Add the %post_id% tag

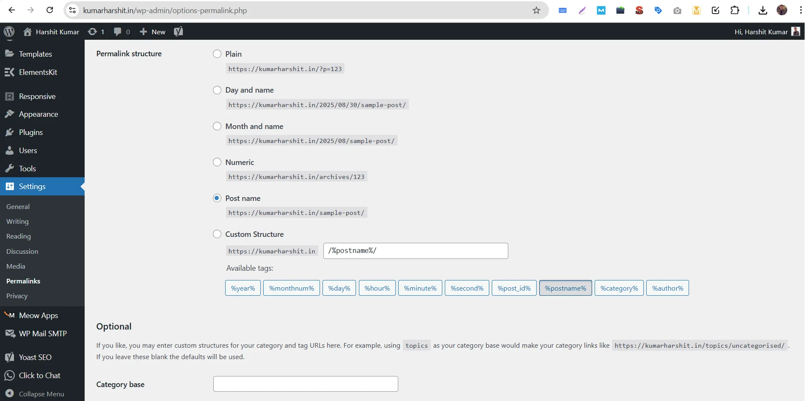(x=514, y=288)
